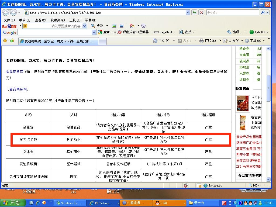Click the Favorites star icon

[5, 41]
